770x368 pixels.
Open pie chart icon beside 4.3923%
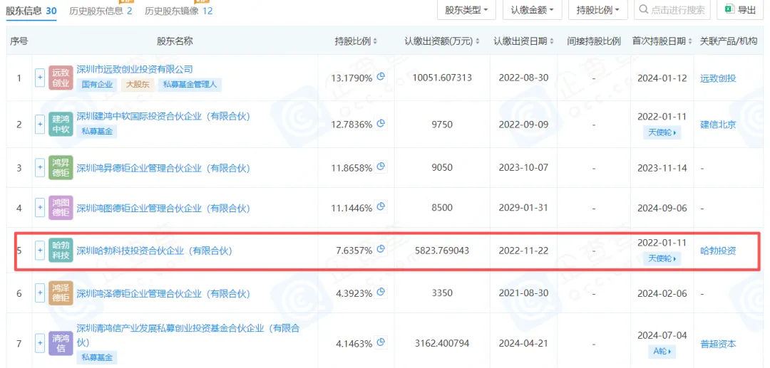pyautogui.click(x=381, y=293)
